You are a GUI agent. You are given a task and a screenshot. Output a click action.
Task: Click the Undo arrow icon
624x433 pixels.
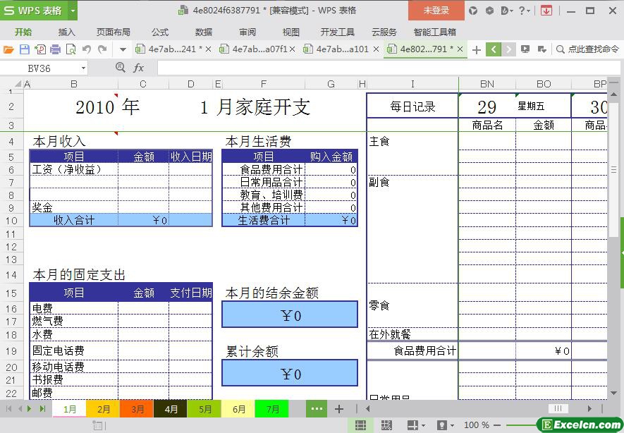pyautogui.click(x=87, y=49)
